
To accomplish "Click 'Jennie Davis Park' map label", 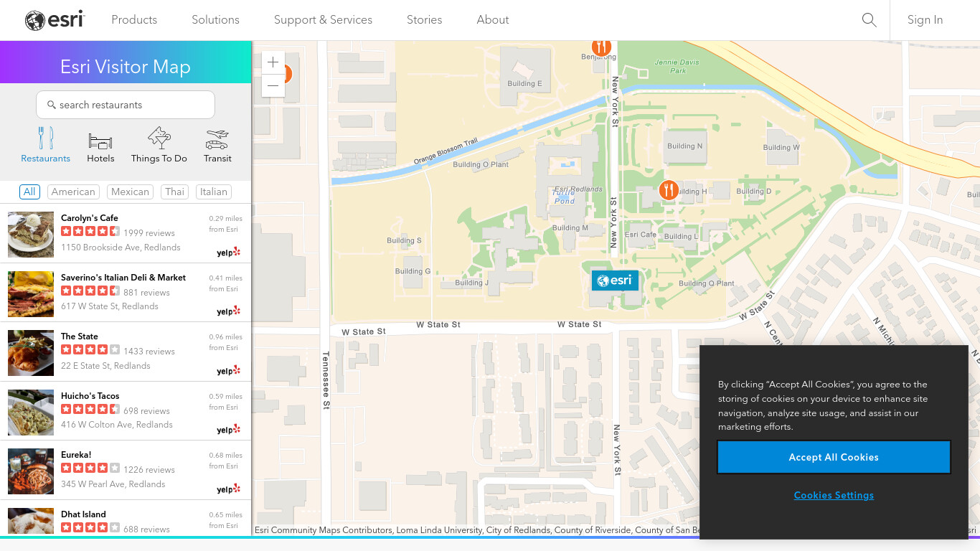I will (x=677, y=67).
